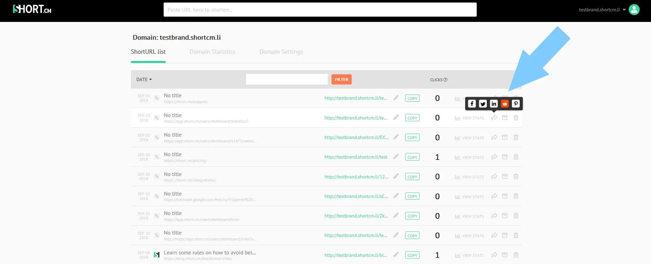Show the CLICKS help question mark
Screen dimensions: 651x264
(x=445, y=80)
